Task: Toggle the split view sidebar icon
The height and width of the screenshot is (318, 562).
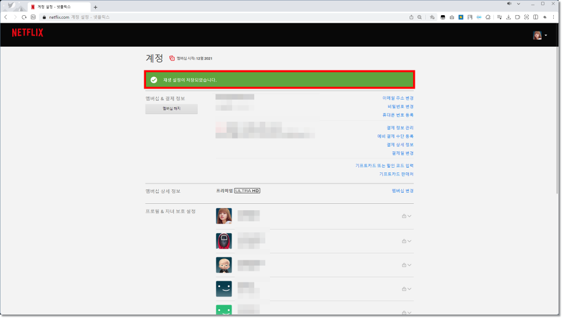Action: click(x=535, y=17)
